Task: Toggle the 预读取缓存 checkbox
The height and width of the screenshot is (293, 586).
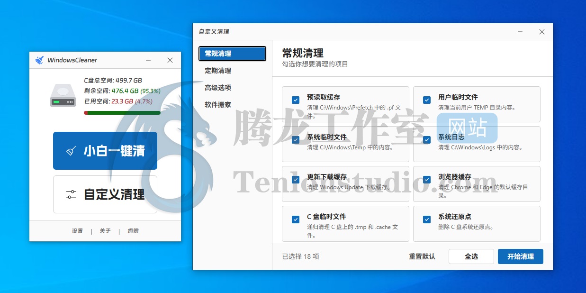Action: [296, 100]
